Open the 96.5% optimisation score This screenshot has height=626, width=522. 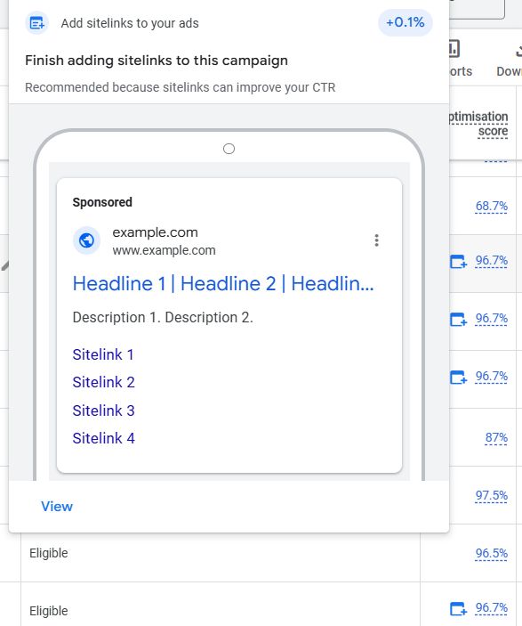click(491, 553)
